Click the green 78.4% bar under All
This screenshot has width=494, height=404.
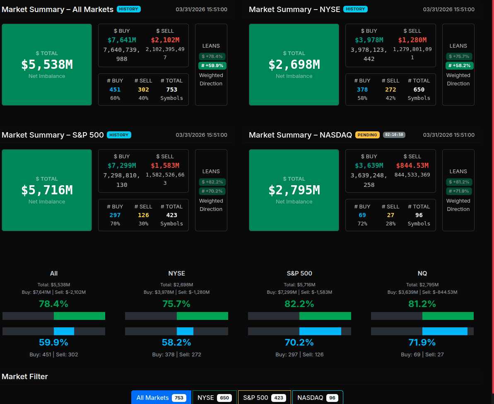click(x=79, y=316)
